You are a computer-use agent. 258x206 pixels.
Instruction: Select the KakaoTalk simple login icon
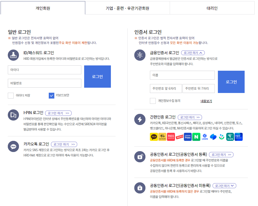tap(153, 137)
